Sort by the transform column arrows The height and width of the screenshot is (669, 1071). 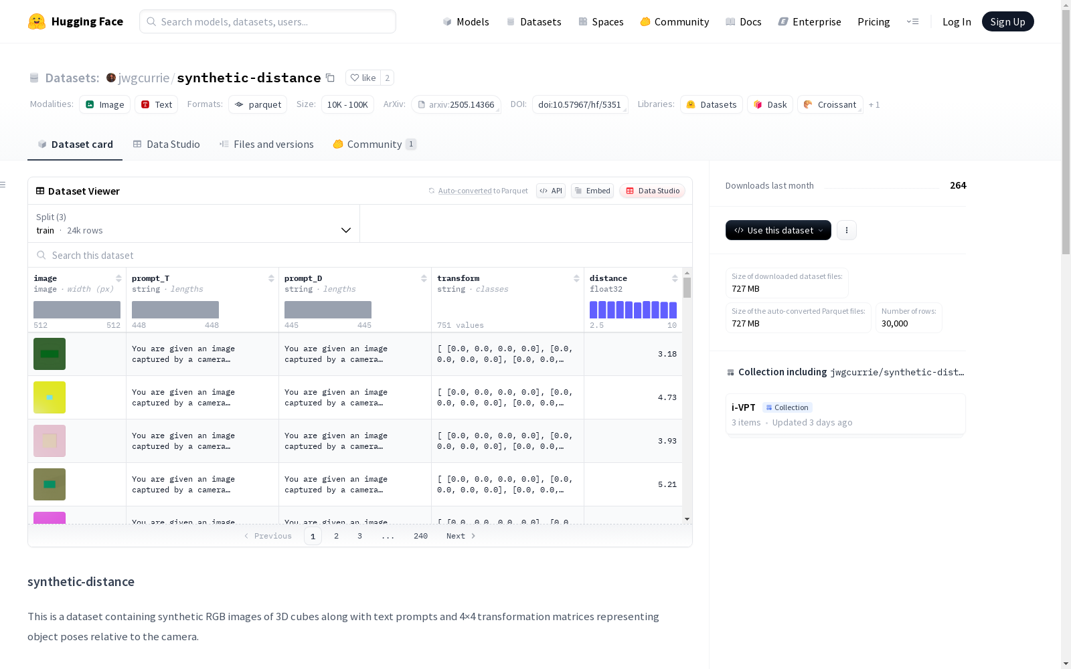click(576, 278)
